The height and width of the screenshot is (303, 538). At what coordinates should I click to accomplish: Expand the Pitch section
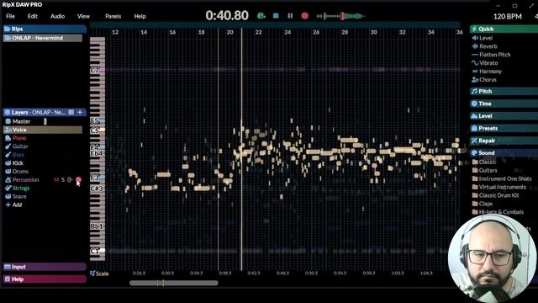(x=504, y=92)
